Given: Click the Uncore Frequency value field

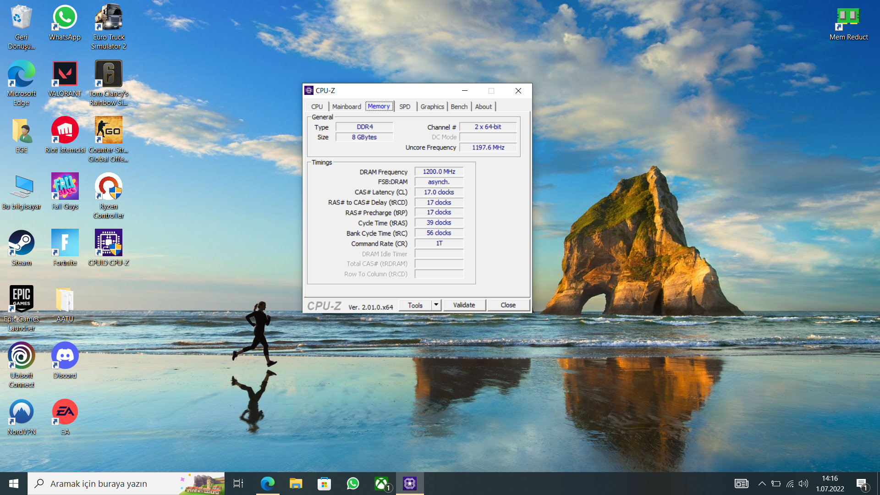Looking at the screenshot, I should 488,148.
